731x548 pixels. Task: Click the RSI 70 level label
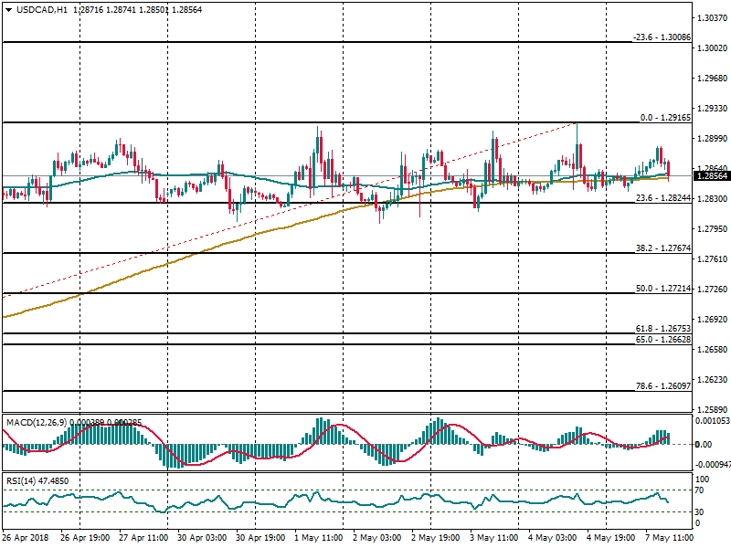pos(701,490)
